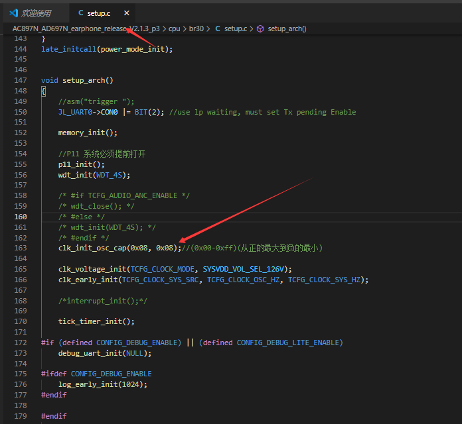Open the br30 breadcrumb segment
The image size is (462, 424).
pos(196,28)
